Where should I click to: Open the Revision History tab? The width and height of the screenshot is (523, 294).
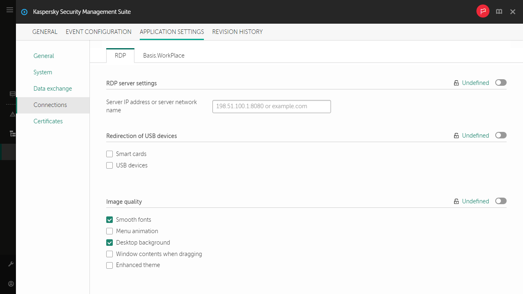[237, 32]
